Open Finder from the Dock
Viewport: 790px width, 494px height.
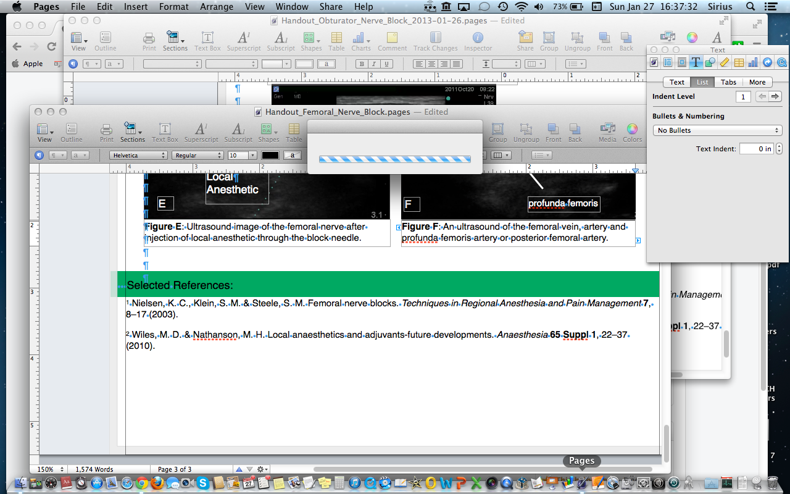coord(22,483)
